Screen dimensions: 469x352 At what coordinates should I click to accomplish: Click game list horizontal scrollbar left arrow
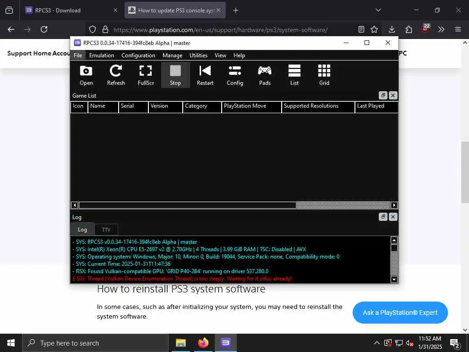click(x=75, y=205)
